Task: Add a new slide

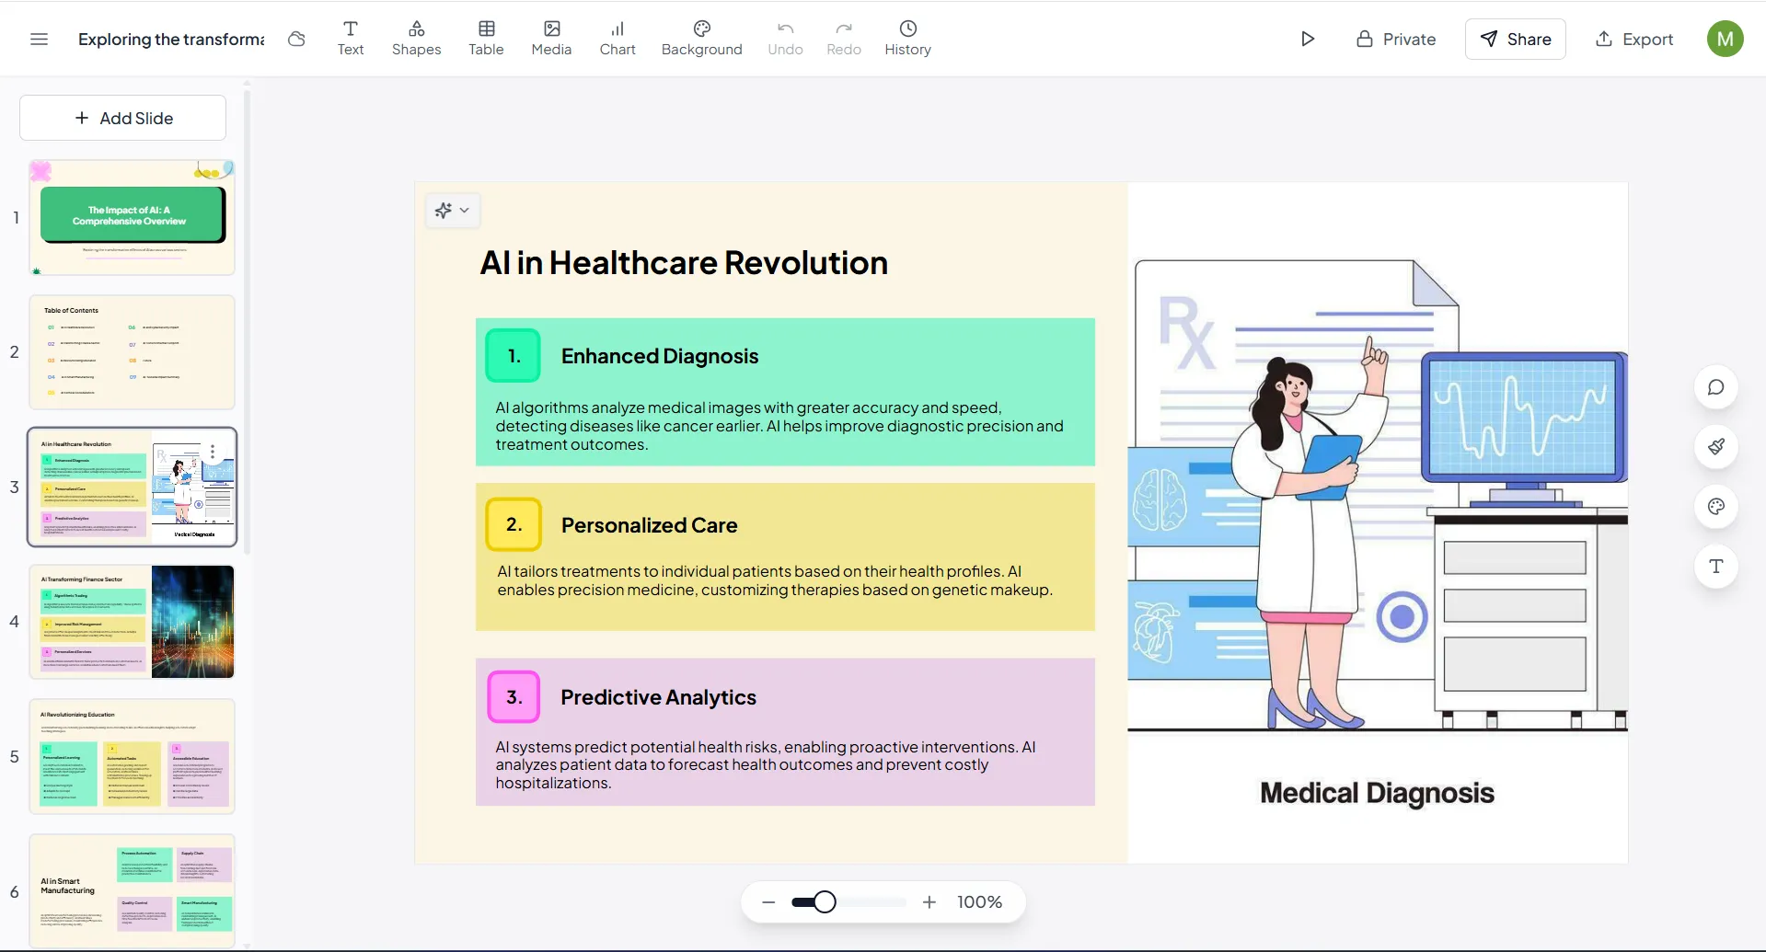Action: (x=123, y=118)
